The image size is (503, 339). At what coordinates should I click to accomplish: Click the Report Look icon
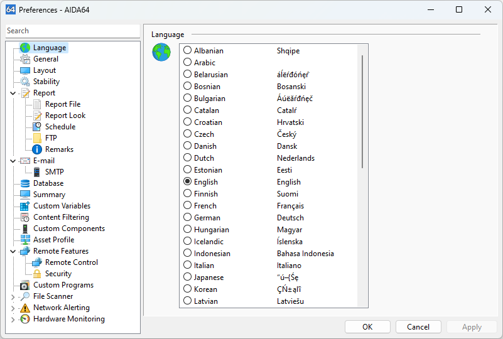[x=37, y=116]
